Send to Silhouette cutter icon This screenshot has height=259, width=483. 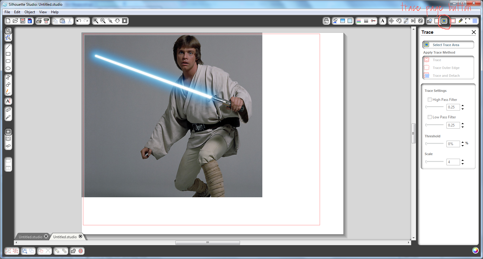coord(46,21)
